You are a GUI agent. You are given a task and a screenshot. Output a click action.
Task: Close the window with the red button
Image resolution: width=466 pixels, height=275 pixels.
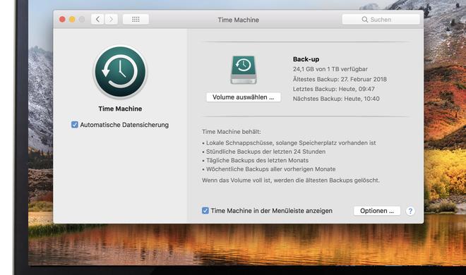click(62, 20)
